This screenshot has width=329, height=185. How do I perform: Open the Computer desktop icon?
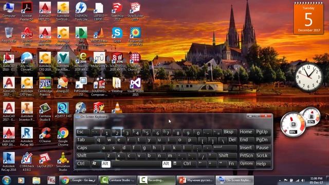point(9,10)
